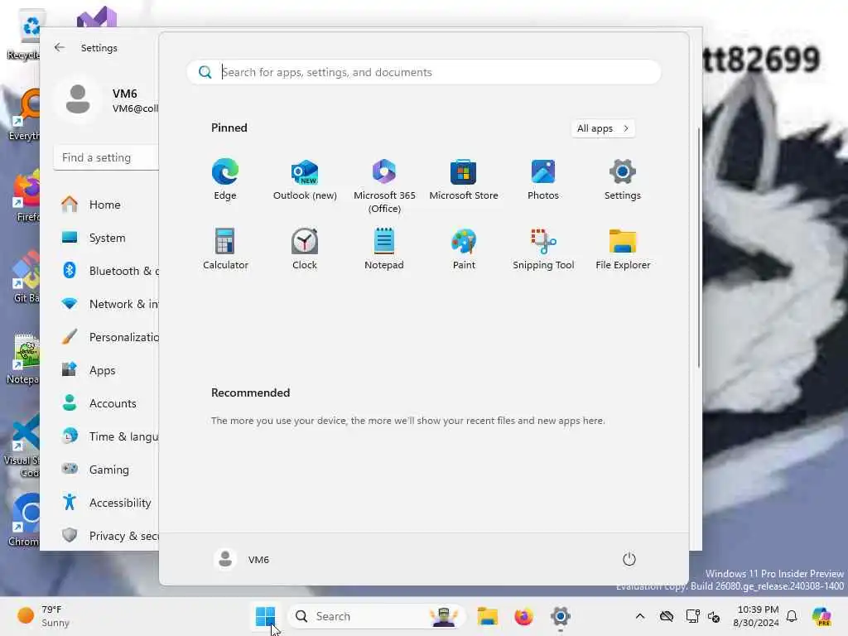Open Microsoft 365 (Office) app

(384, 185)
